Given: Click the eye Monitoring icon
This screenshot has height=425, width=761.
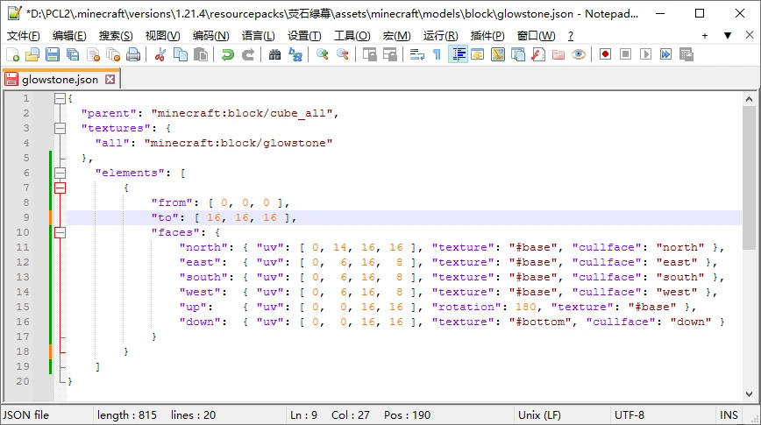Looking at the screenshot, I should coord(579,54).
